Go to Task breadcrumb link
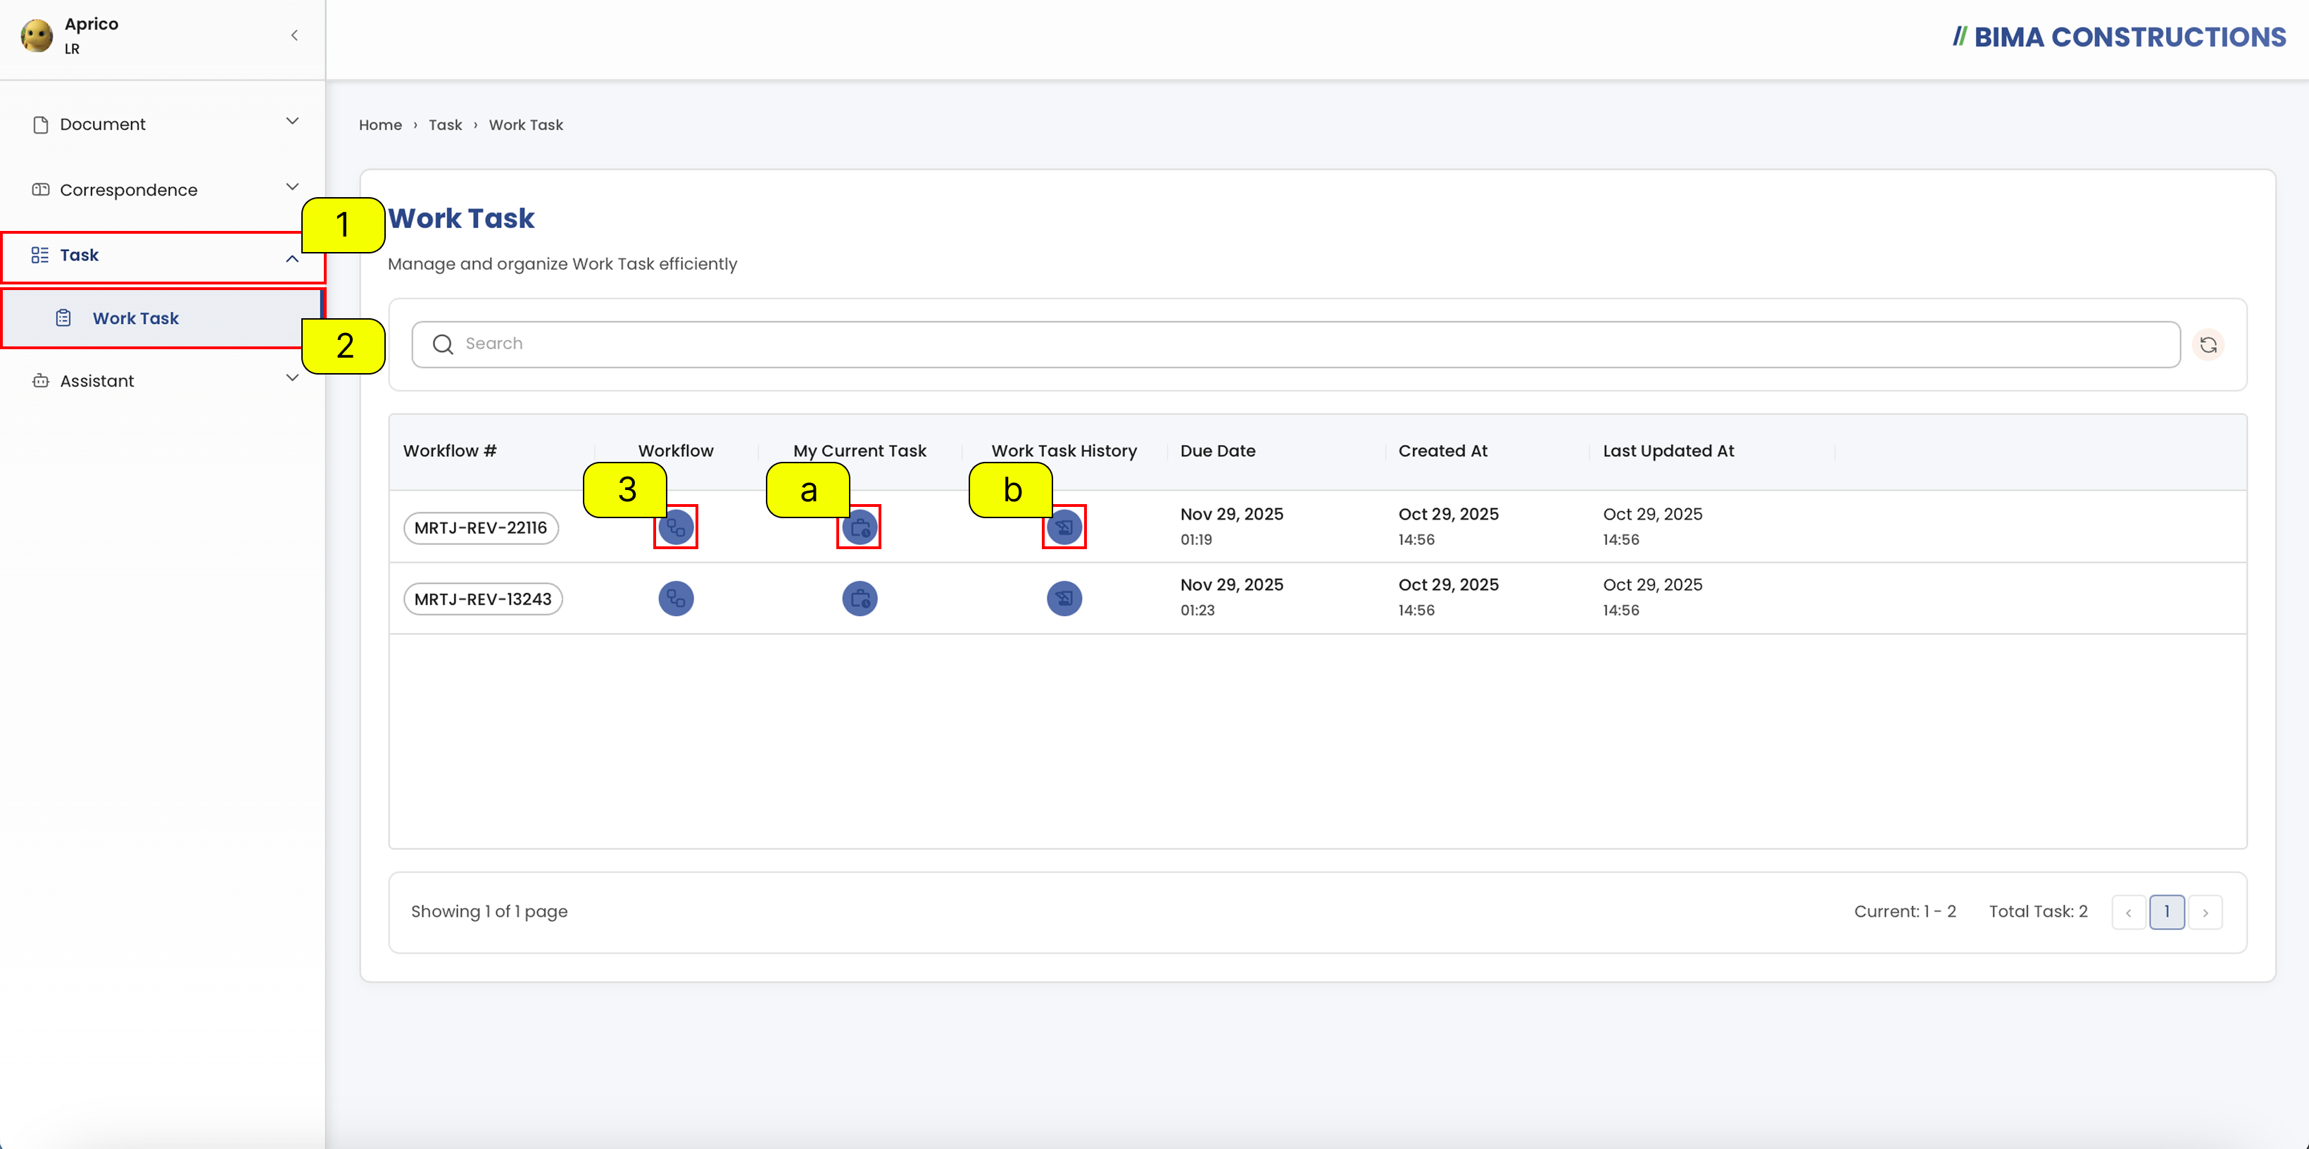The width and height of the screenshot is (2309, 1149). pyautogui.click(x=445, y=125)
